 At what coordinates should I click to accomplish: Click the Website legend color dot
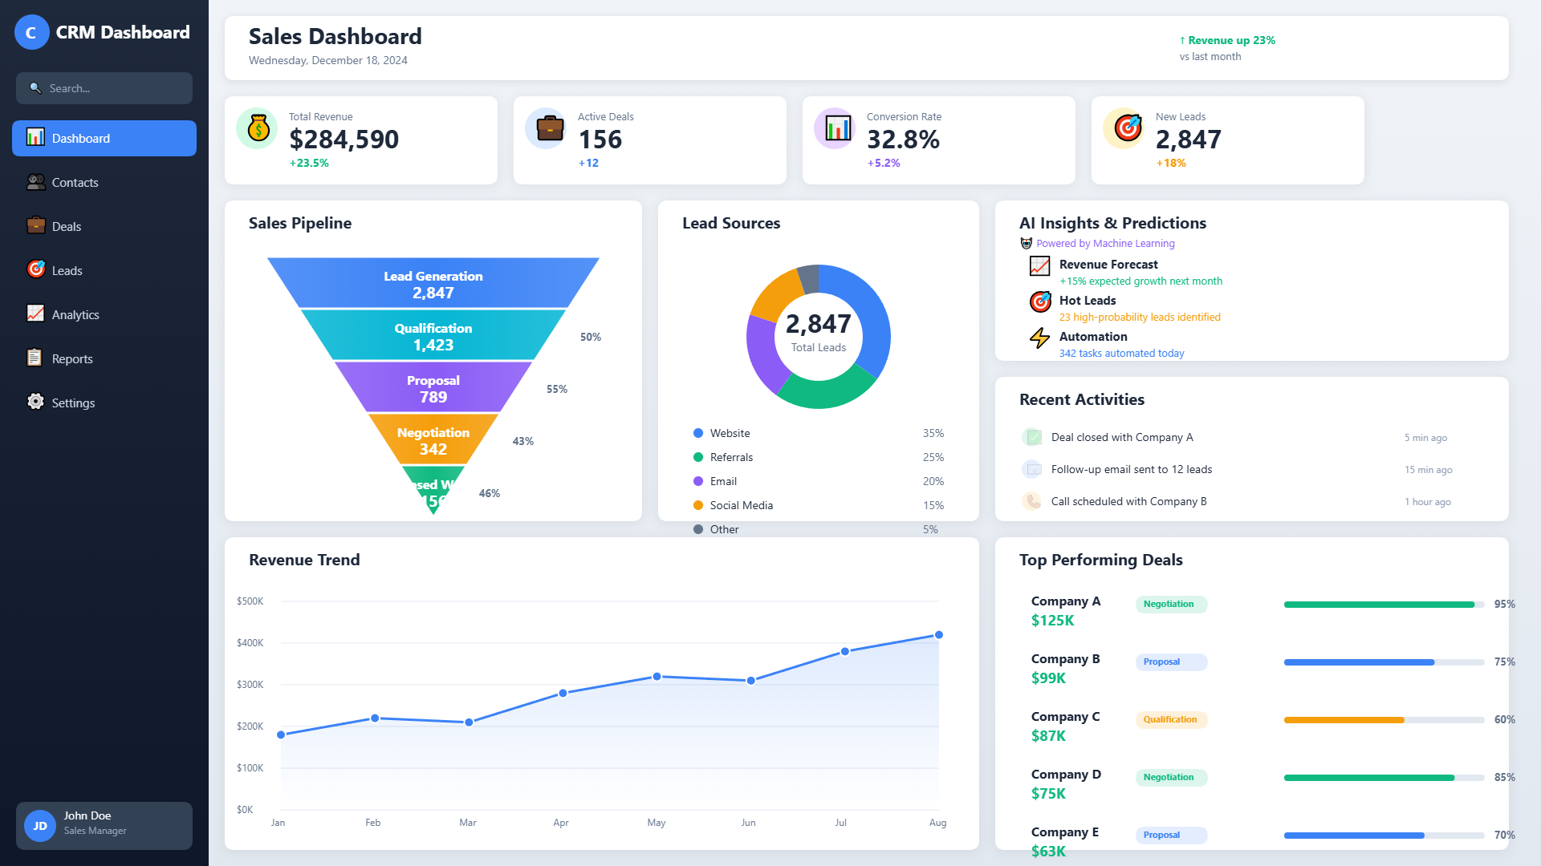coord(698,433)
